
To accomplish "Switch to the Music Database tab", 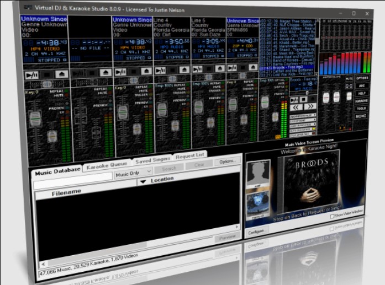I will click(57, 171).
